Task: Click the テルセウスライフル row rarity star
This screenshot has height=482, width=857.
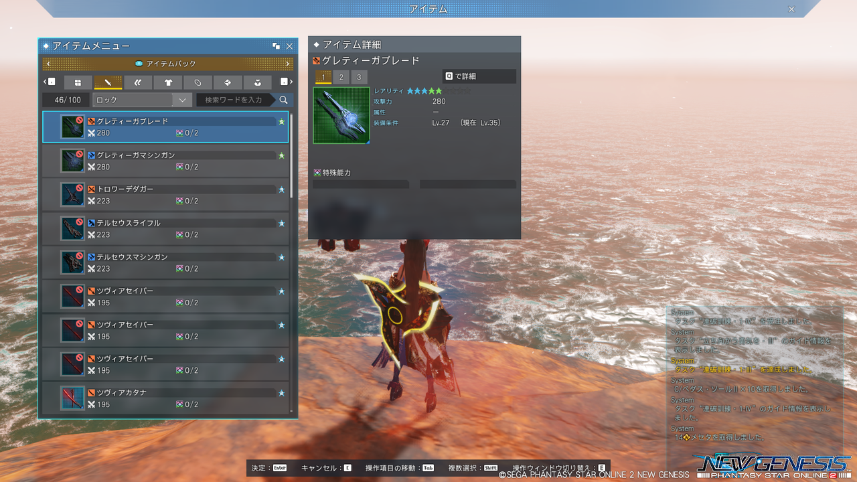Action: point(282,224)
